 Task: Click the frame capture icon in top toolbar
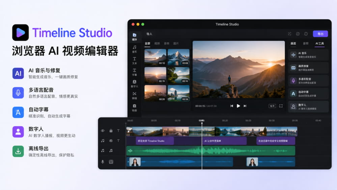tap(289, 34)
